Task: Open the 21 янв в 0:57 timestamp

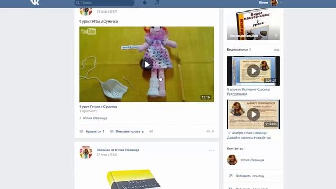Action: coord(107,12)
